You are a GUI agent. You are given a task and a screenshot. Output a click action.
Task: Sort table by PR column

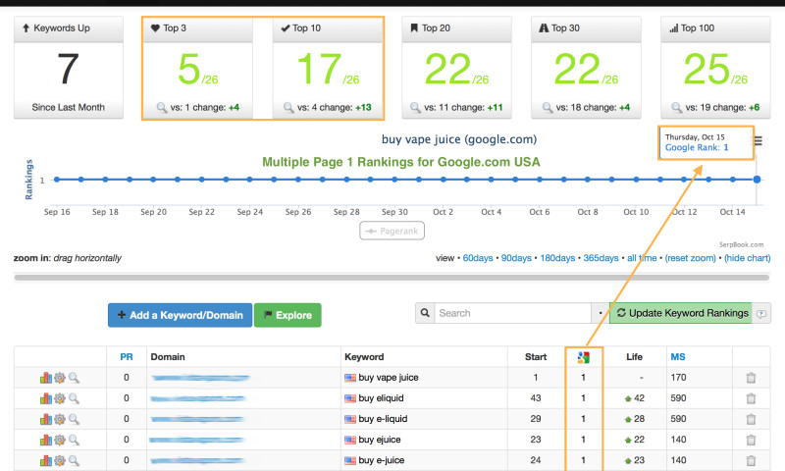126,357
